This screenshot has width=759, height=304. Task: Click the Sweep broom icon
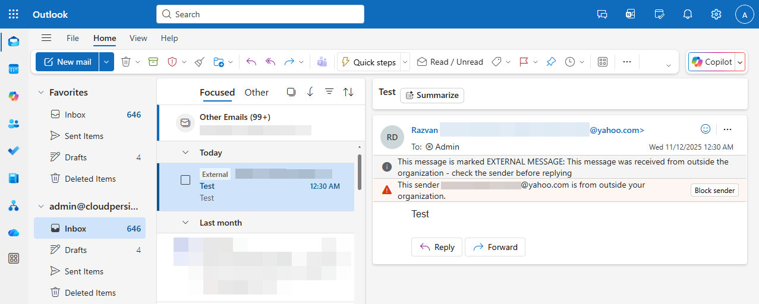[200, 62]
